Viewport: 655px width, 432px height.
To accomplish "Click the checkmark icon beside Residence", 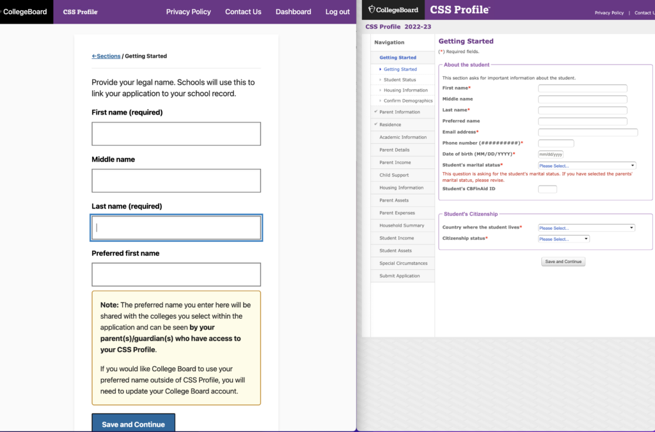I will pyautogui.click(x=375, y=124).
